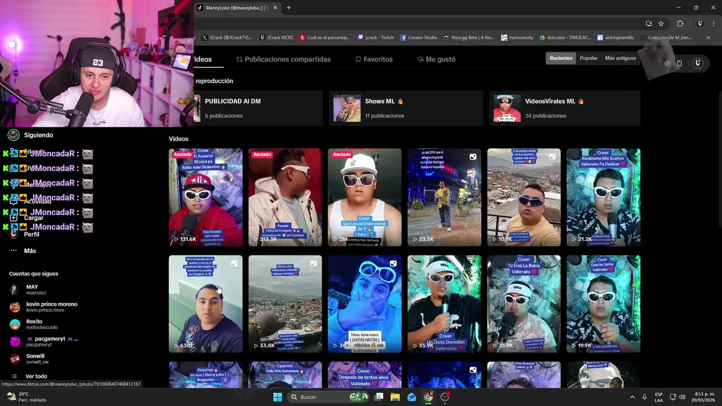Open the volume control in system tray
The width and height of the screenshot is (722, 406).
(x=682, y=397)
